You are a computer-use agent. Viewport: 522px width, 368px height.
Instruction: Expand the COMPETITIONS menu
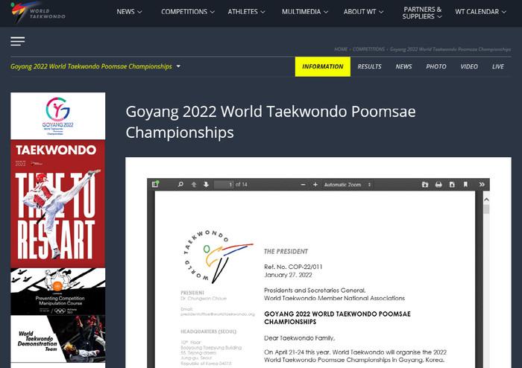click(x=188, y=12)
